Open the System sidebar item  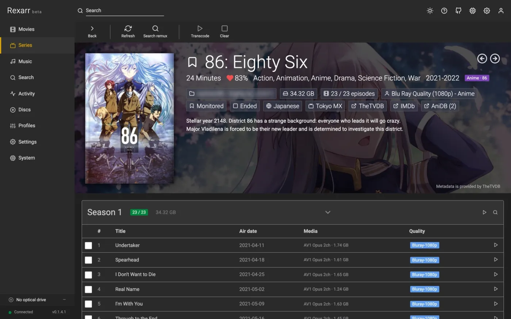pos(37,157)
